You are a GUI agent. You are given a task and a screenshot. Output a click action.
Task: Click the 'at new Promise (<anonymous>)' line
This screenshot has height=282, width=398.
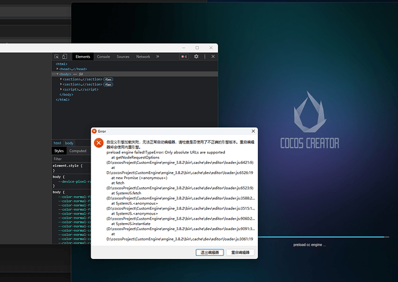tap(139, 178)
